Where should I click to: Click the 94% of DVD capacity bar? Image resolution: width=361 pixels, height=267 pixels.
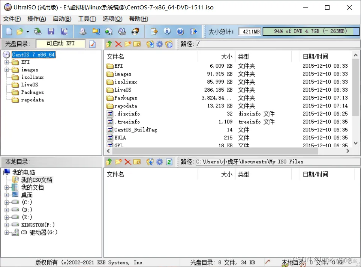310,32
